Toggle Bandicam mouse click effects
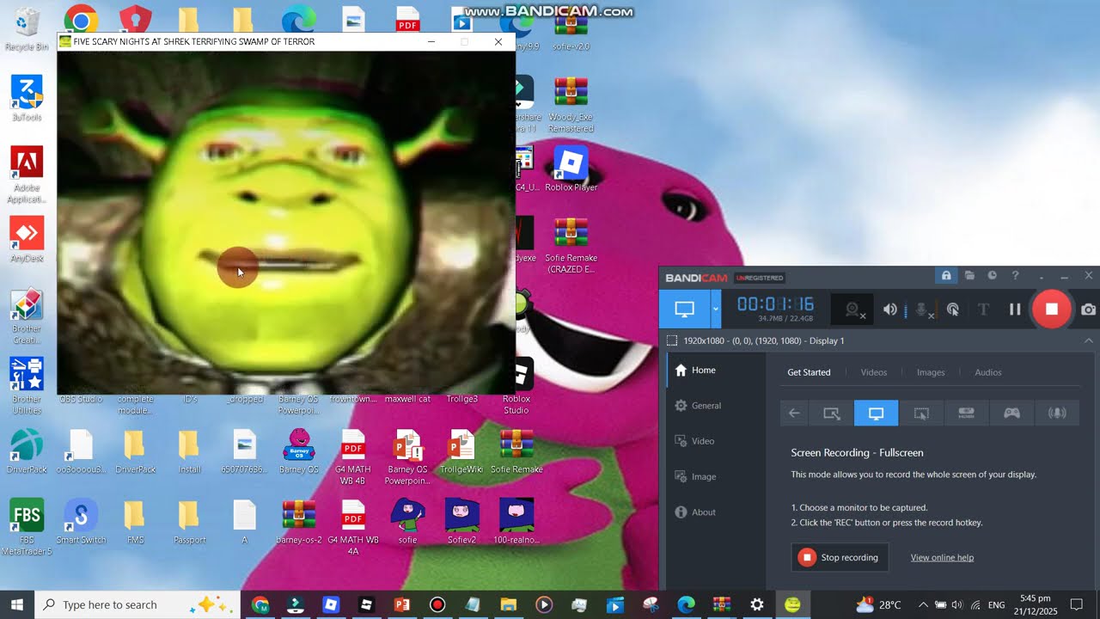Image resolution: width=1100 pixels, height=619 pixels. [953, 309]
